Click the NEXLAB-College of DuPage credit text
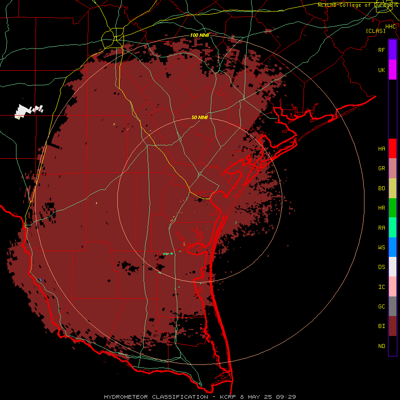This screenshot has width=400, height=400. [x=358, y=5]
